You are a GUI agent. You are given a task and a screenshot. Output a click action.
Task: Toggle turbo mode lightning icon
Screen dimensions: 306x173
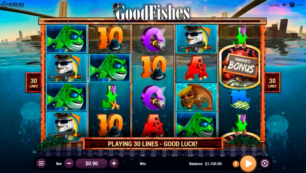(x=236, y=164)
